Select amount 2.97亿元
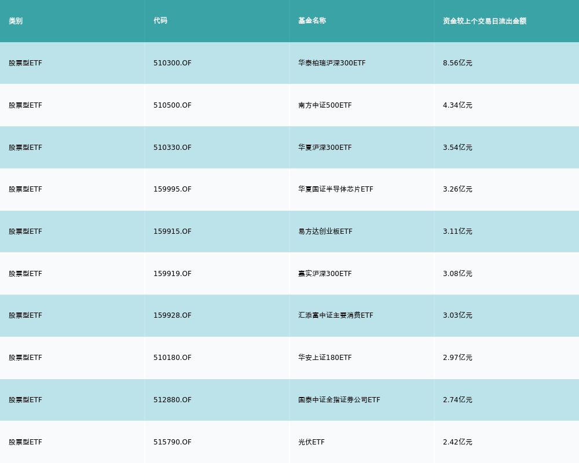The image size is (579, 463). (457, 358)
